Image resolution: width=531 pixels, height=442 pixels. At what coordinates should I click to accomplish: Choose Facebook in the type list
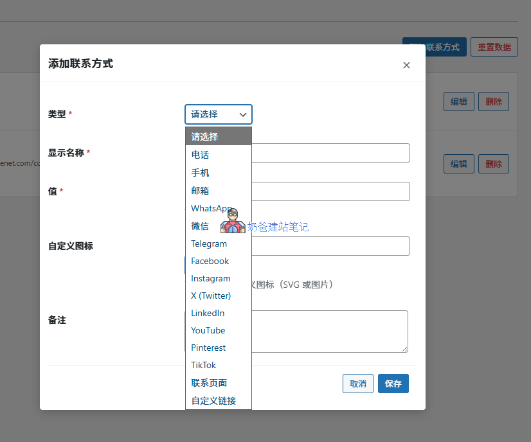click(210, 261)
